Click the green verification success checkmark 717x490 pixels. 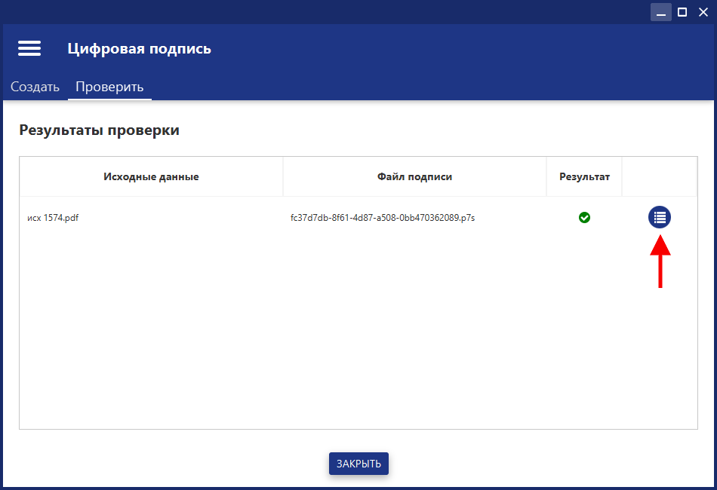(x=584, y=217)
